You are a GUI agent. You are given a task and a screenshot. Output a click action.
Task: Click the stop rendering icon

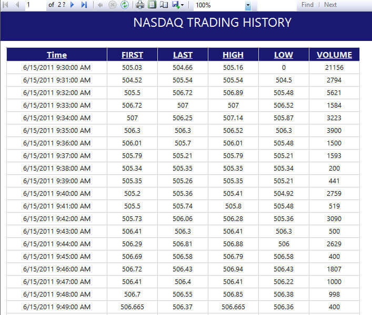(x=112, y=5)
